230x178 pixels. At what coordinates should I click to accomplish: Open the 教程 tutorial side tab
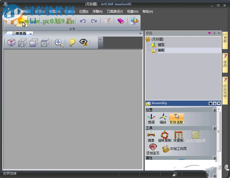tap(225, 63)
